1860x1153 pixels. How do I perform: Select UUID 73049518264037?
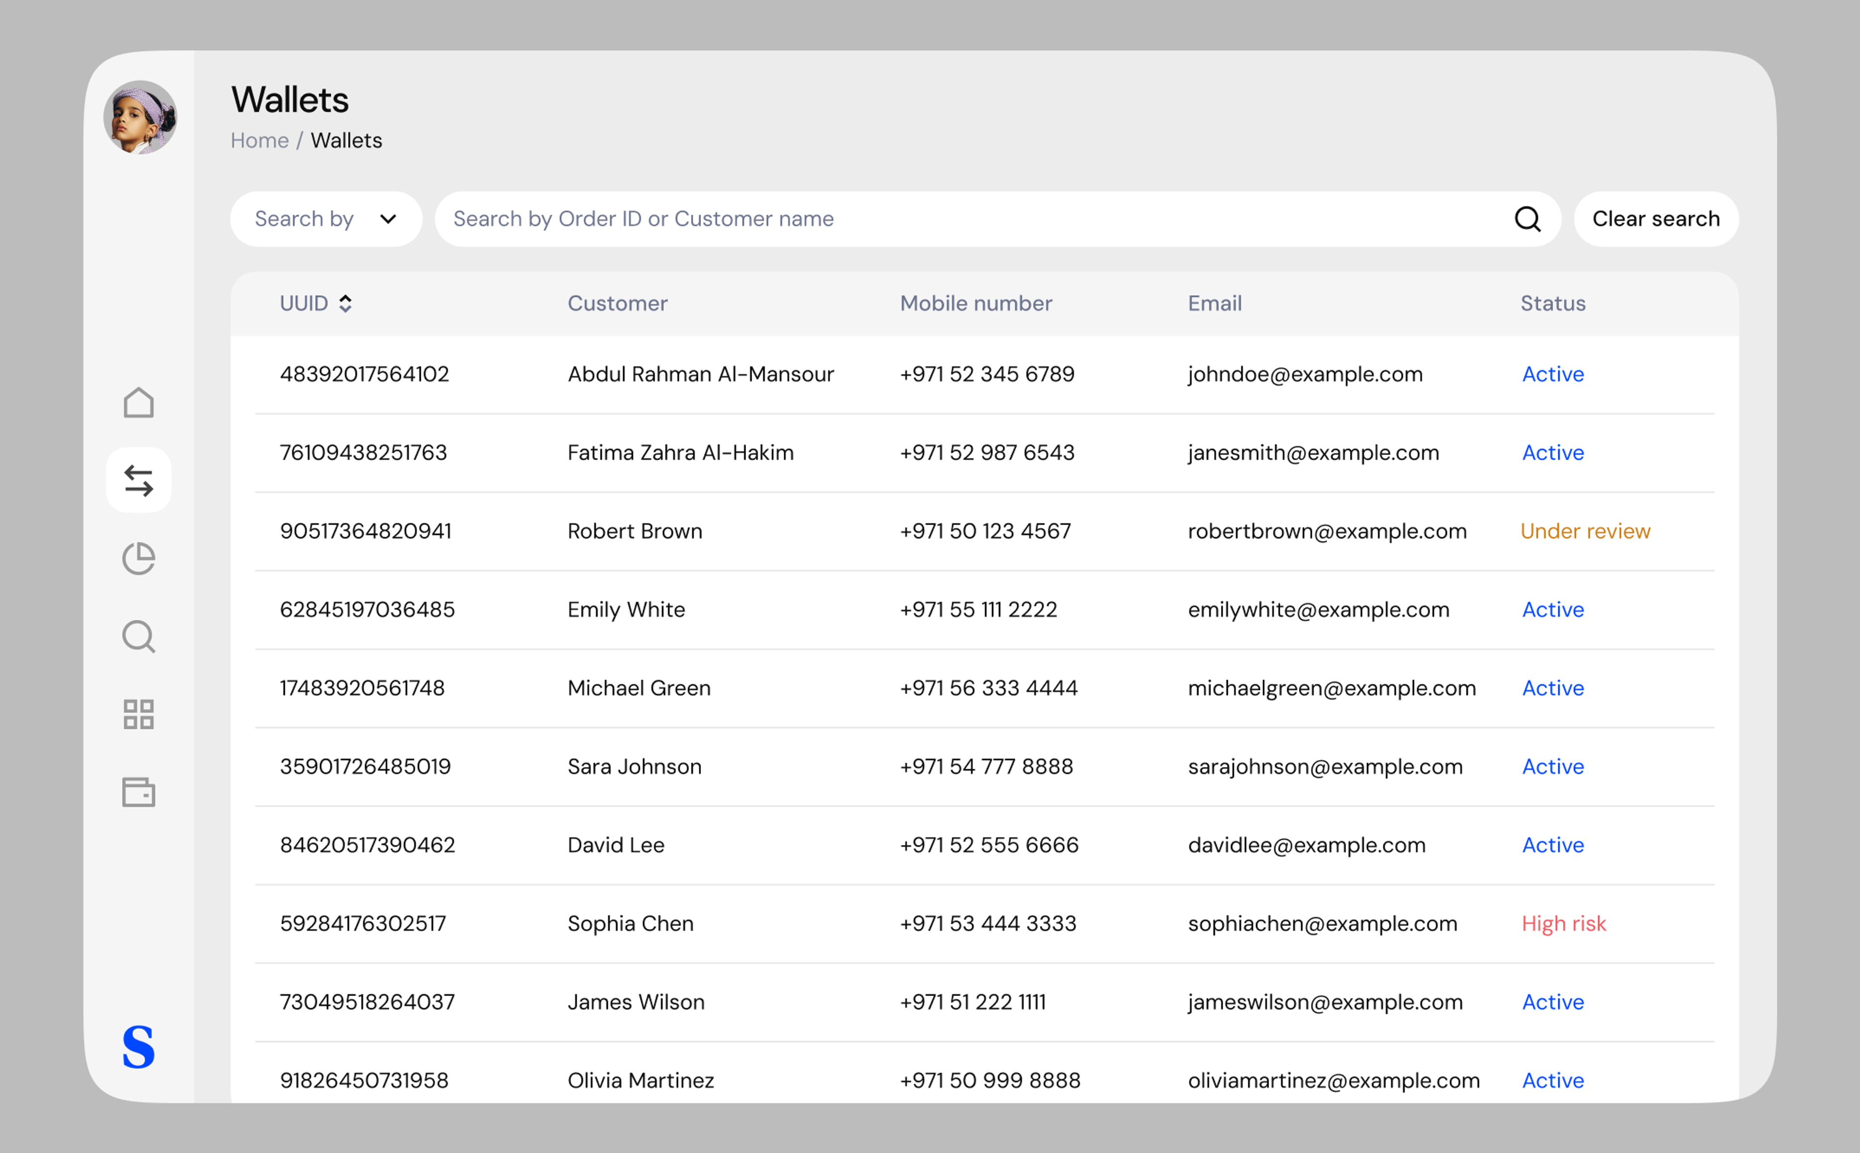point(368,1003)
